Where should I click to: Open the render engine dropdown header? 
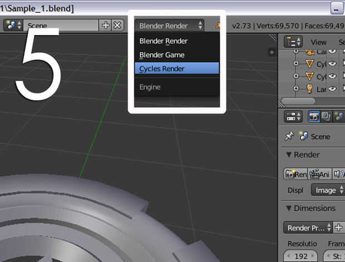169,26
